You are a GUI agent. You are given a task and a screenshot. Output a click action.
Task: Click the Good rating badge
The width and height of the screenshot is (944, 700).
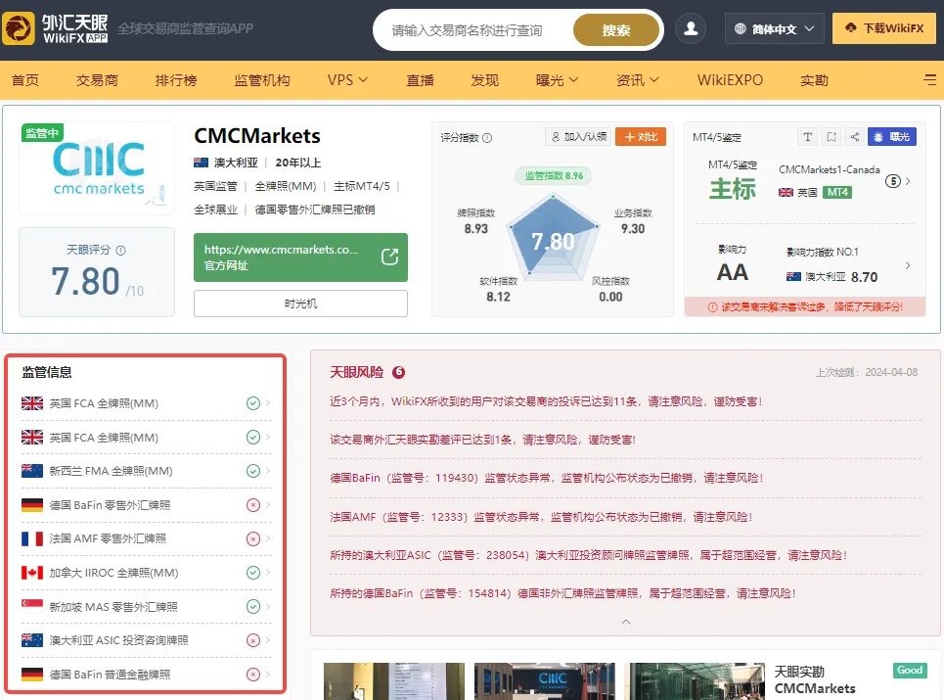910,670
